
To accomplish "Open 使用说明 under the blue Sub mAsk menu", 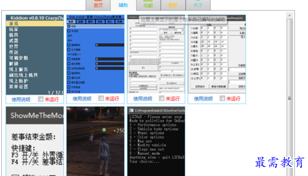I will (x=82, y=99).
